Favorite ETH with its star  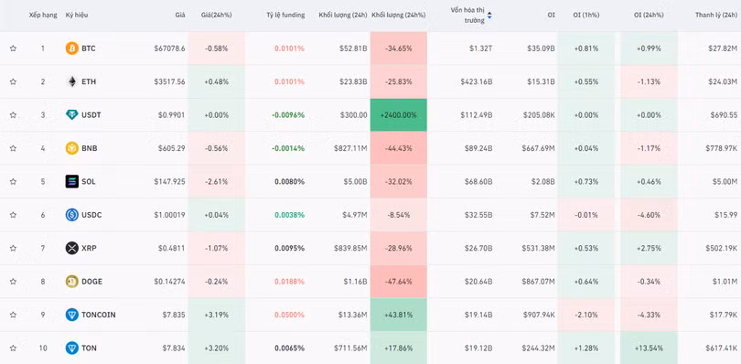coord(13,81)
